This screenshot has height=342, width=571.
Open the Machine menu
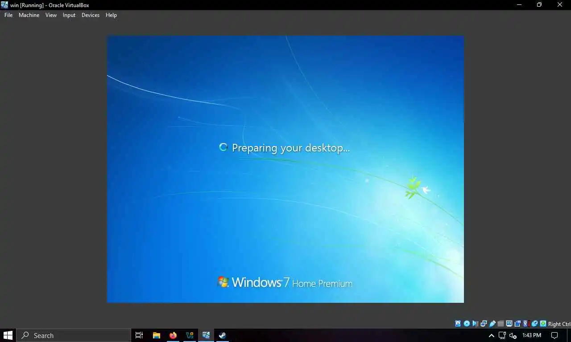coord(29,15)
